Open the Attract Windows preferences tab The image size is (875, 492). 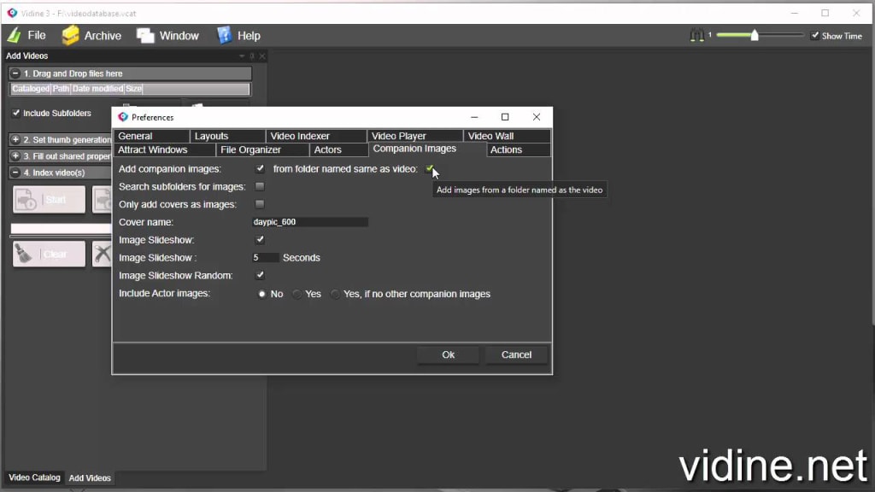[x=165, y=150]
